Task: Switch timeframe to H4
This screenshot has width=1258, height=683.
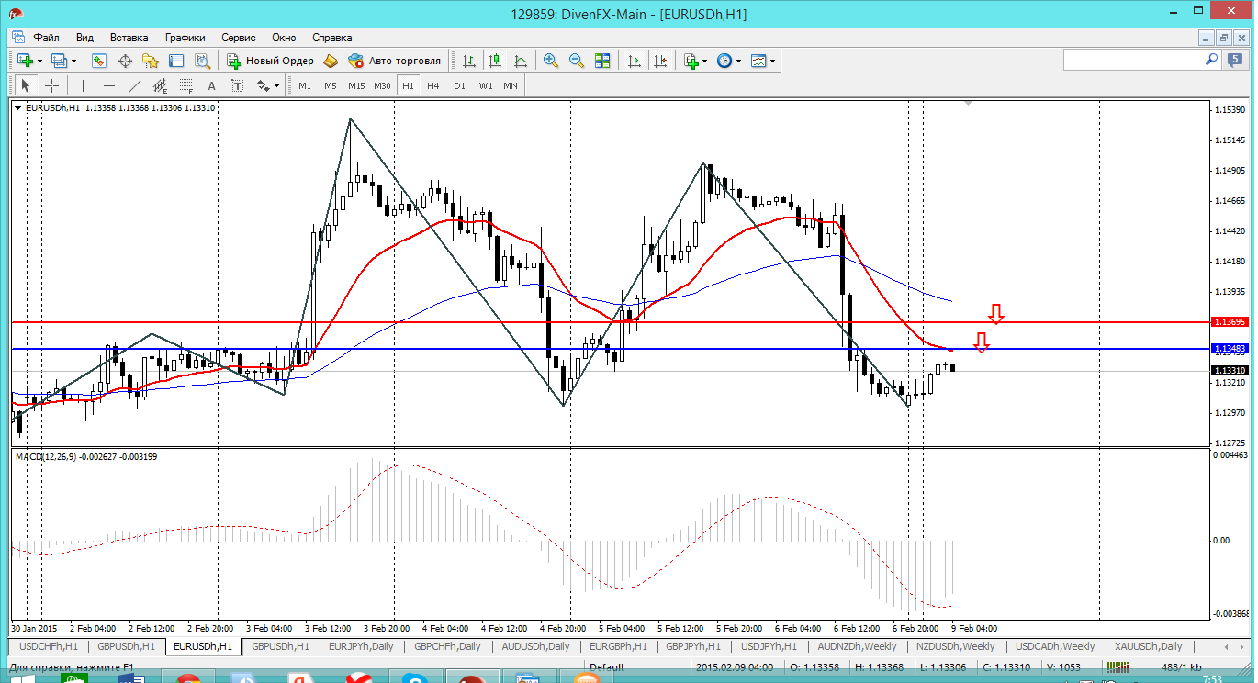Action: click(x=433, y=85)
